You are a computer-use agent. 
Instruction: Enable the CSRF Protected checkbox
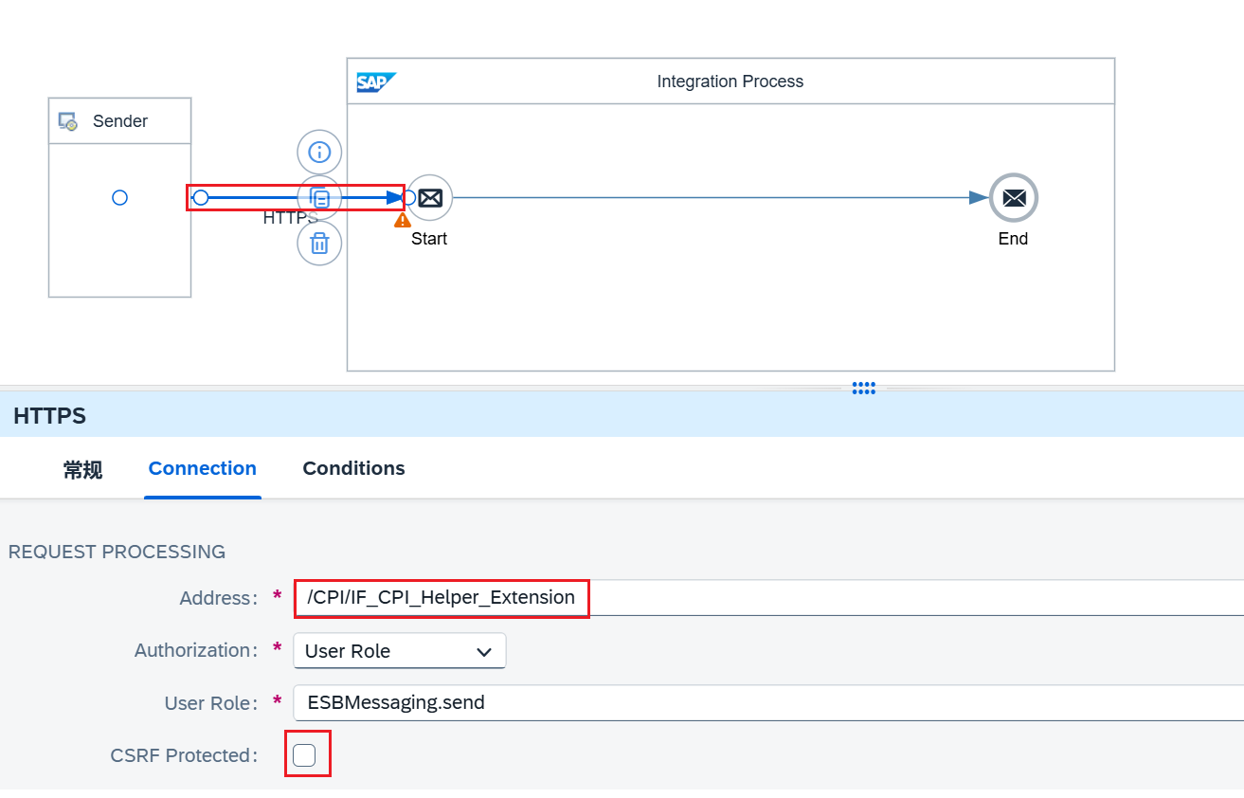(304, 755)
